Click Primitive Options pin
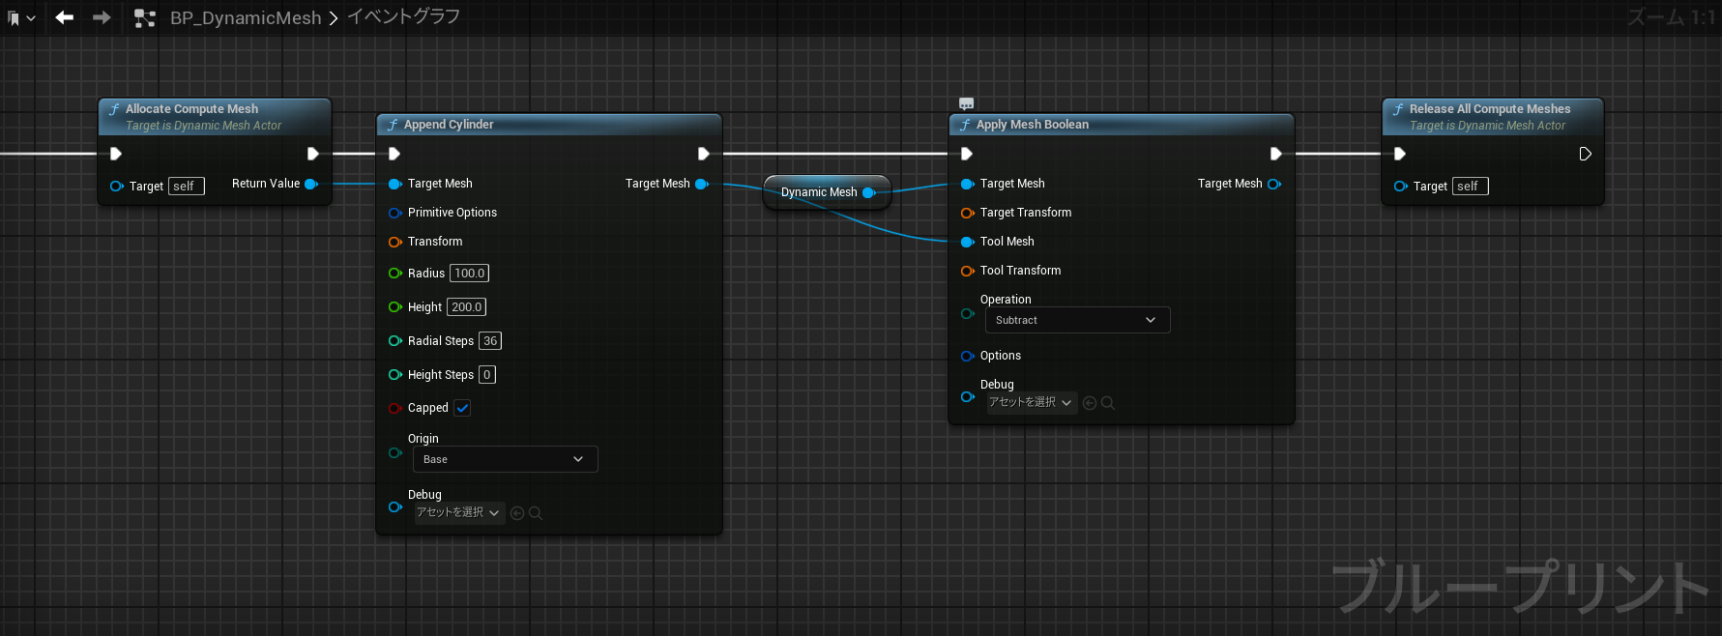Viewport: 1722px width, 636px height. [395, 213]
